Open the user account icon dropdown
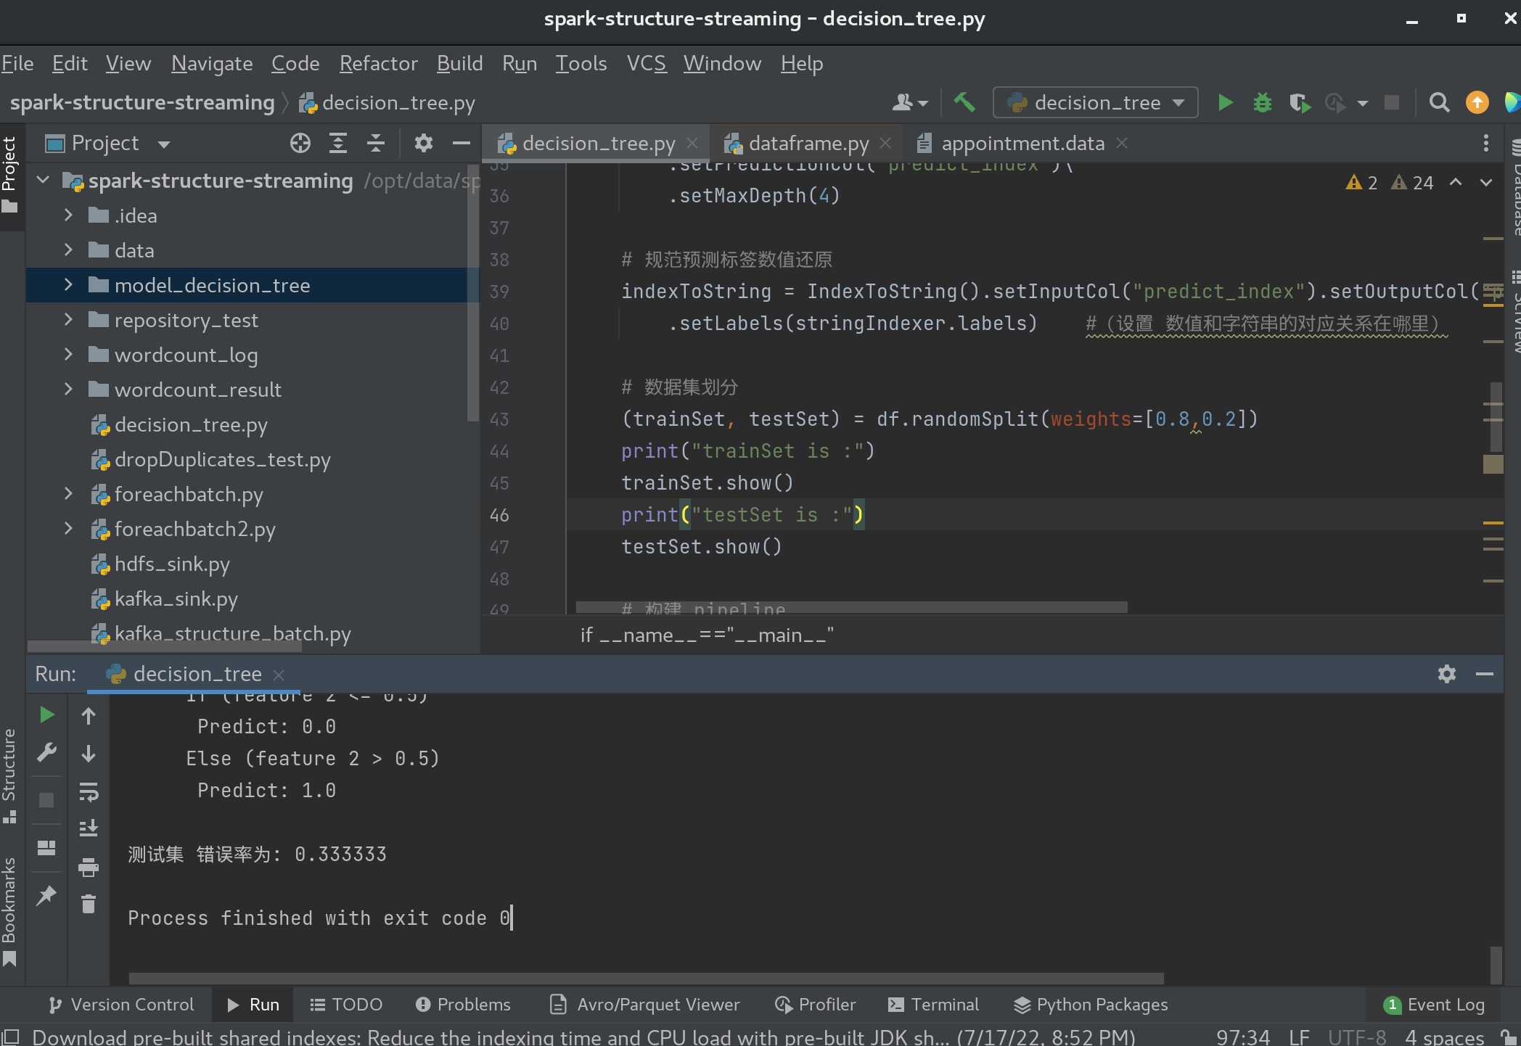The image size is (1521, 1046). 910,103
